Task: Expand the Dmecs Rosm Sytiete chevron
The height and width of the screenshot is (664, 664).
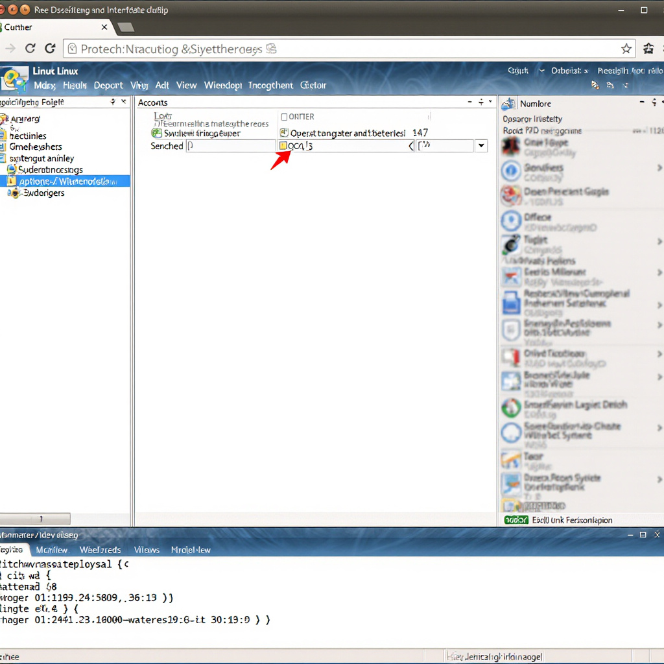Action: click(659, 479)
